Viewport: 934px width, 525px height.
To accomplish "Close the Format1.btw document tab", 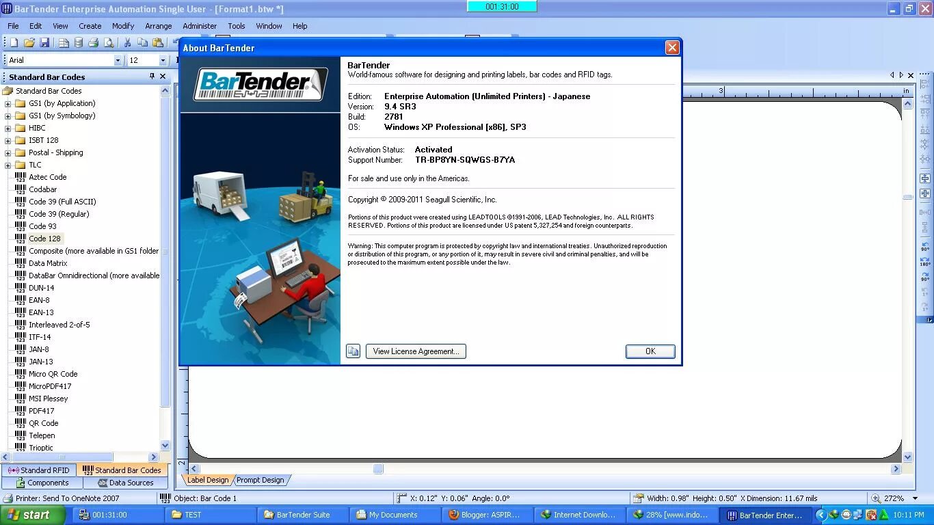I will [x=911, y=75].
